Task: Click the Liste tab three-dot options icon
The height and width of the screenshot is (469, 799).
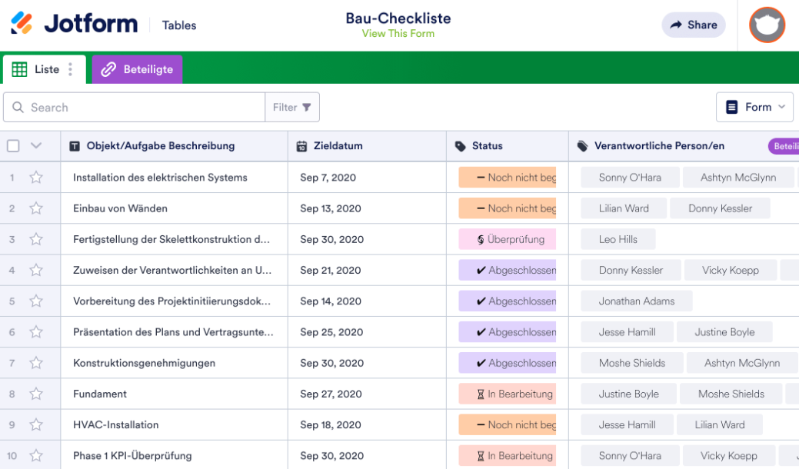Action: coord(71,69)
